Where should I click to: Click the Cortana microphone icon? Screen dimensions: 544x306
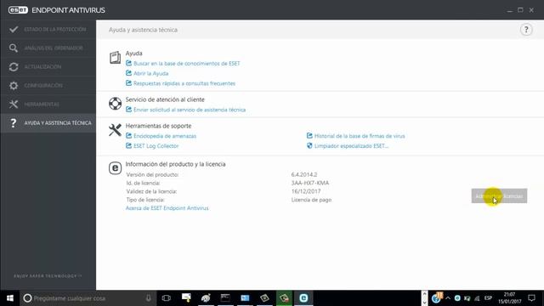tap(149, 298)
